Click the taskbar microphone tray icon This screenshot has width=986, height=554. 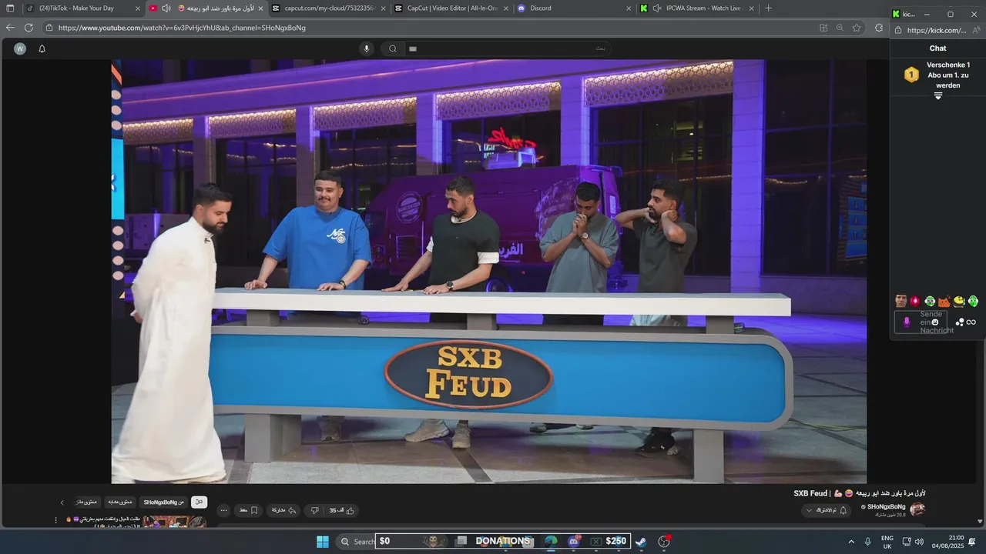point(868,542)
